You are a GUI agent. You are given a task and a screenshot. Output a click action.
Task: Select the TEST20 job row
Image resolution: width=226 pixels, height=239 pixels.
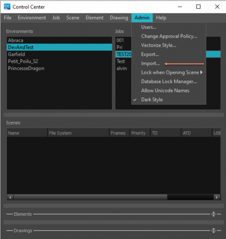click(123, 54)
